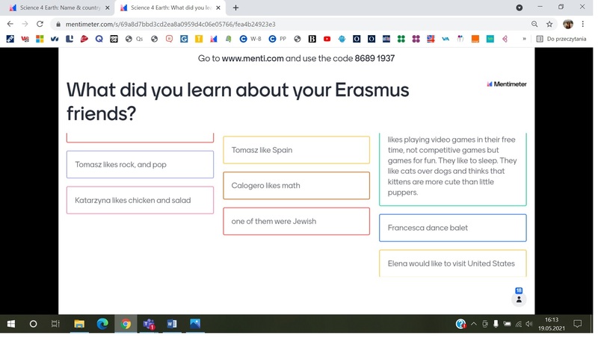Click the zoom magnifier icon in address bar
Image resolution: width=598 pixels, height=338 pixels.
pyautogui.click(x=534, y=24)
